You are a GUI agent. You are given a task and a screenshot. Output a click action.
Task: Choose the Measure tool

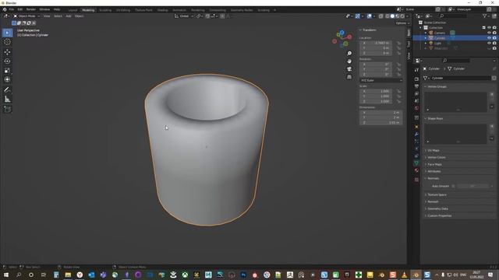(7, 100)
